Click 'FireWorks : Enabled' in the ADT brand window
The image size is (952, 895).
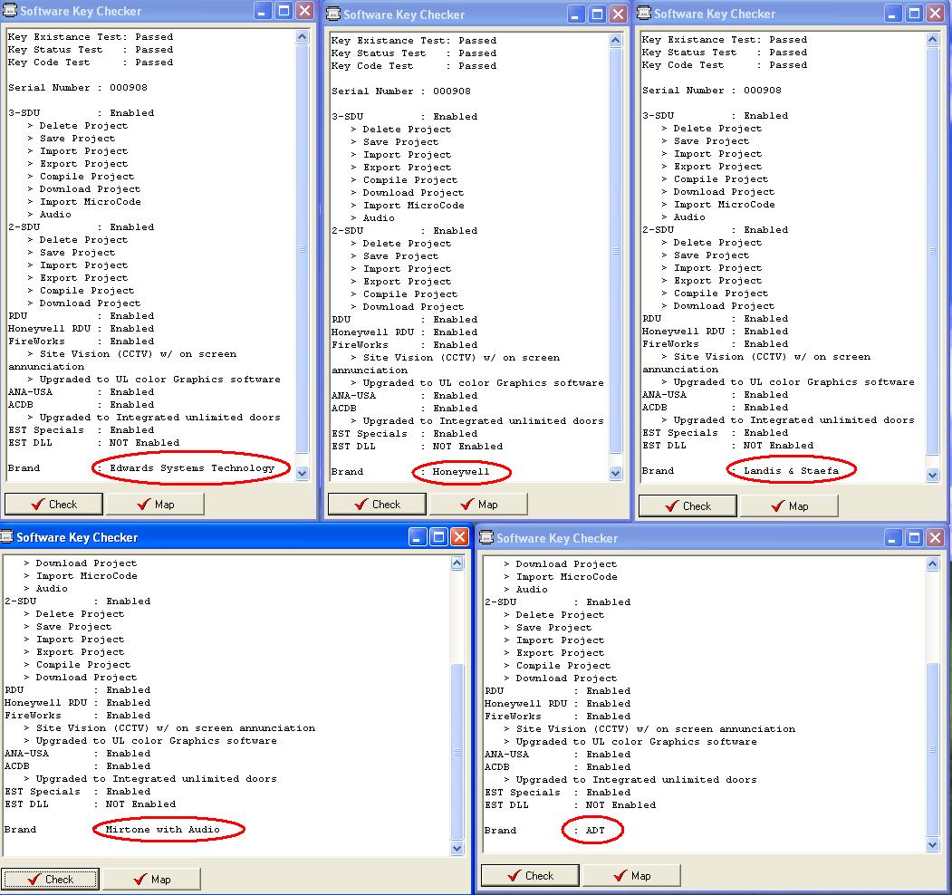pyautogui.click(x=558, y=717)
